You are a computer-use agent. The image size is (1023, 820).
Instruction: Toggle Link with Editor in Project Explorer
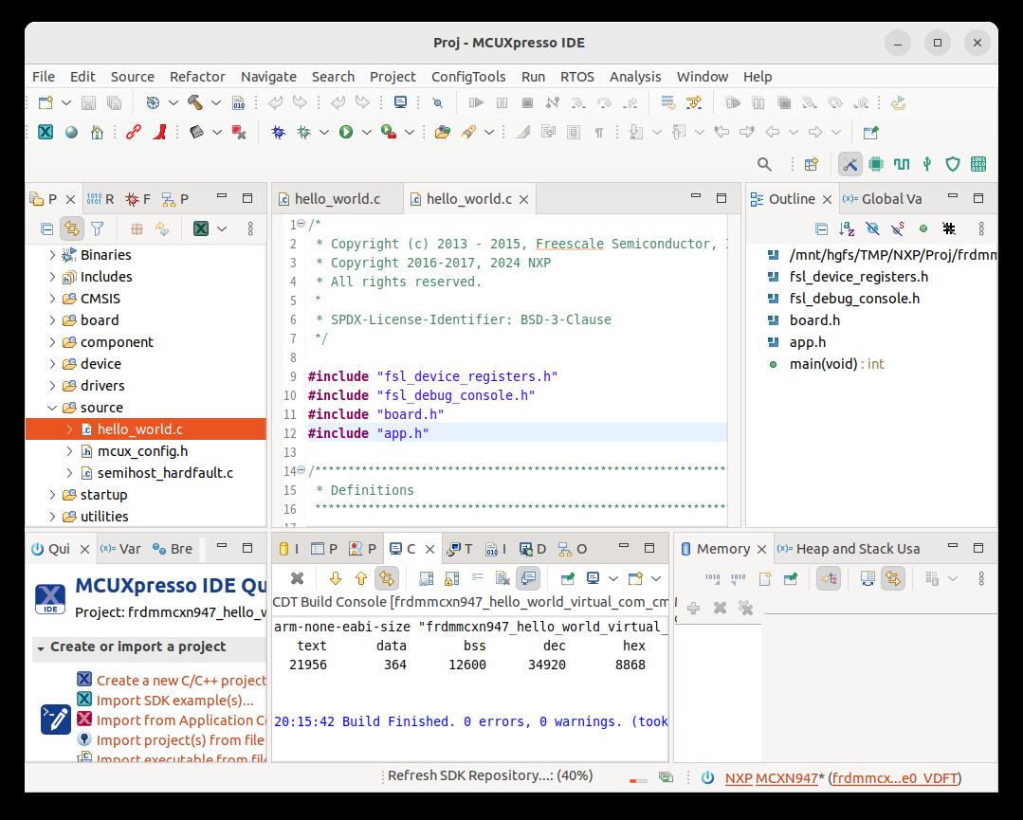click(x=71, y=228)
